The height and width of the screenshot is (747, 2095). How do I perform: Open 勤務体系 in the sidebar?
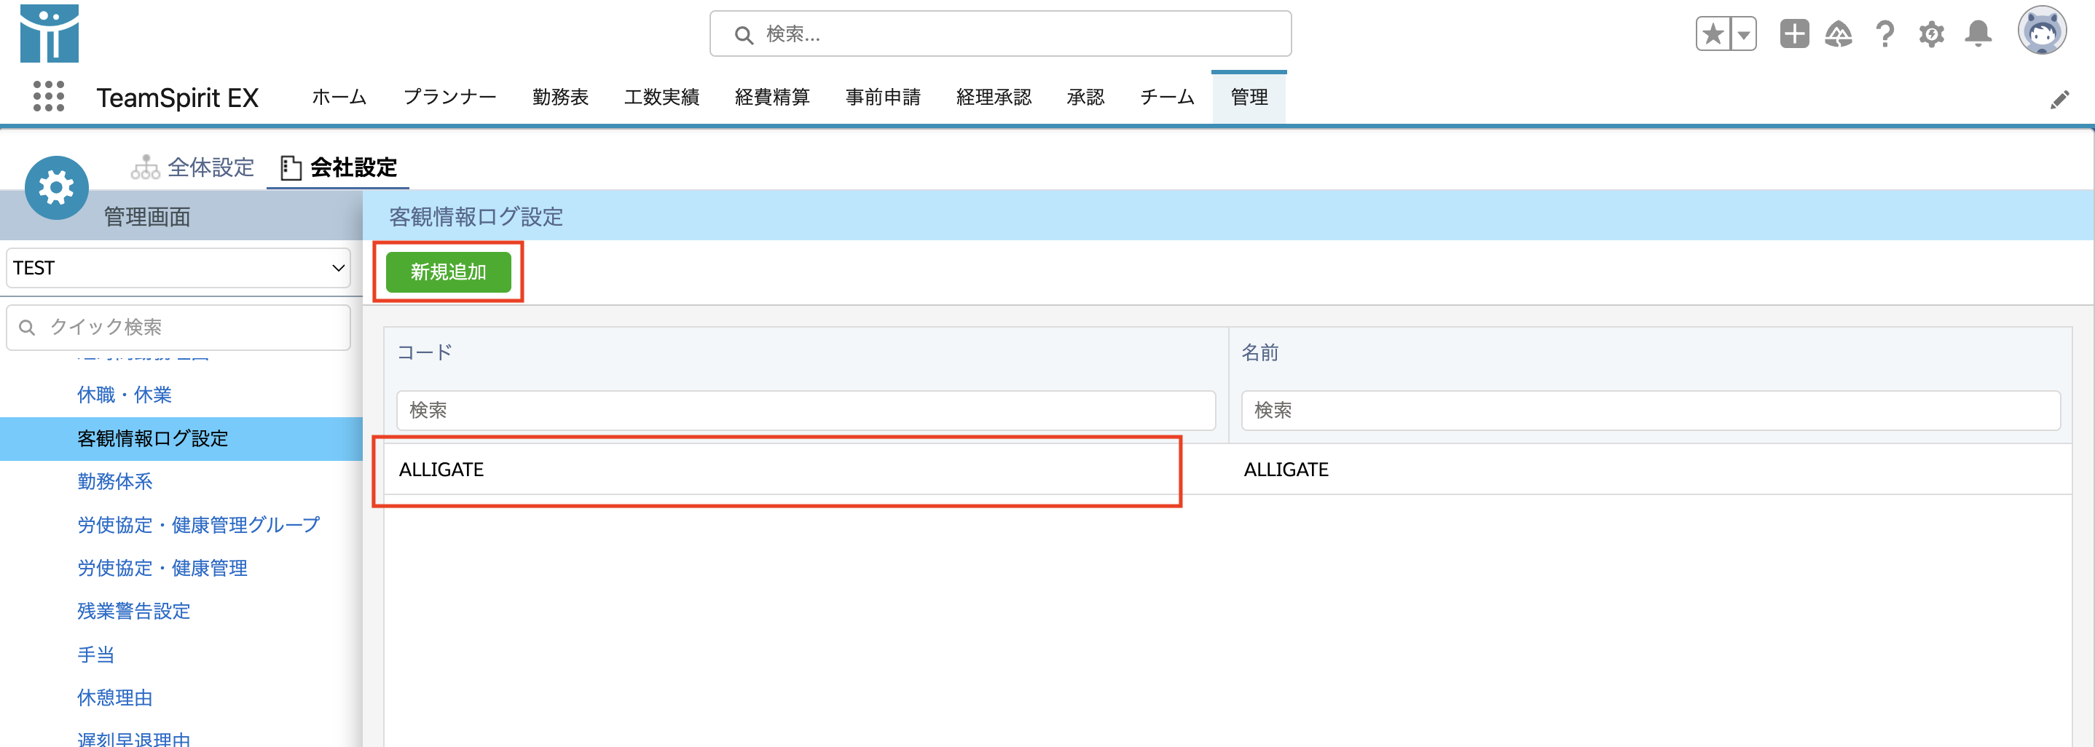tap(114, 481)
